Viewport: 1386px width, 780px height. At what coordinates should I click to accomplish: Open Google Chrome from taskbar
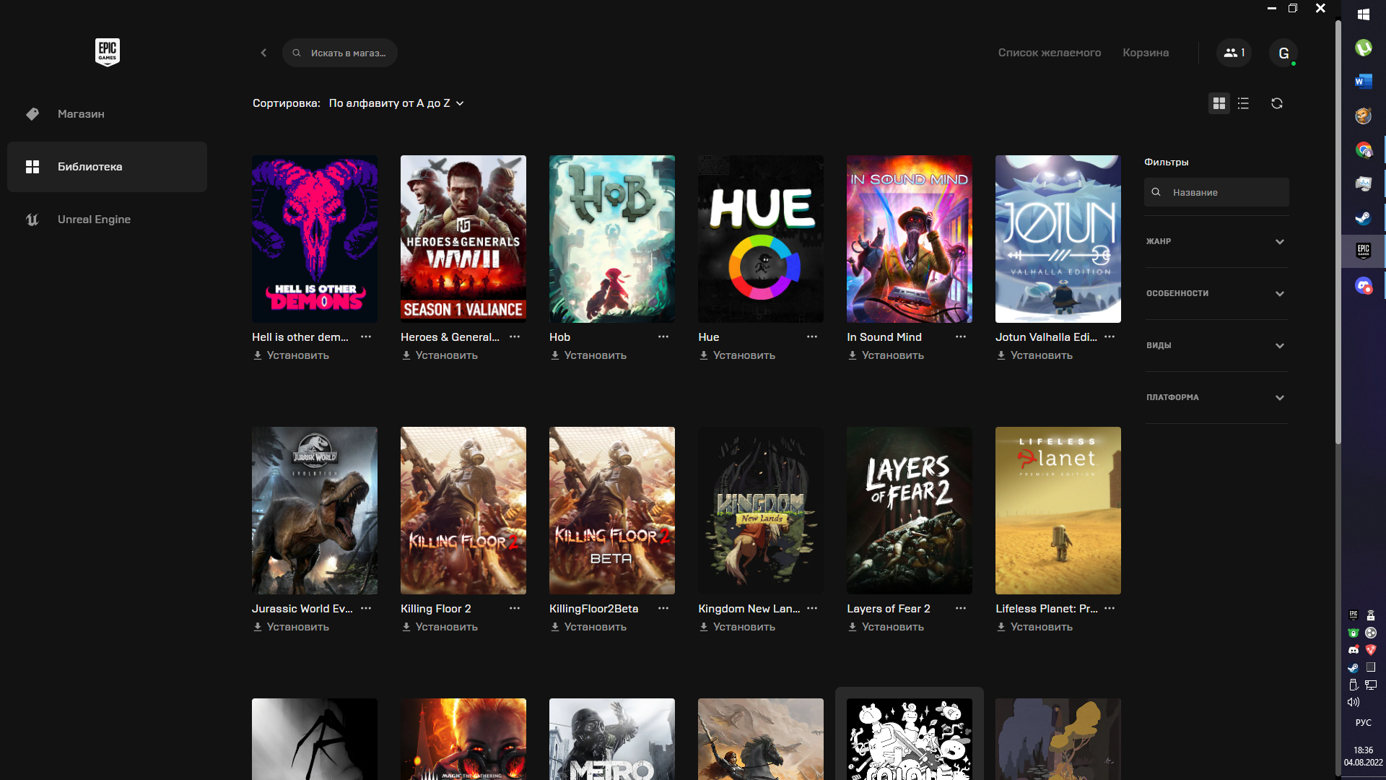click(x=1364, y=149)
